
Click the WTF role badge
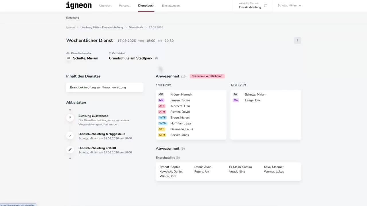tap(162, 118)
